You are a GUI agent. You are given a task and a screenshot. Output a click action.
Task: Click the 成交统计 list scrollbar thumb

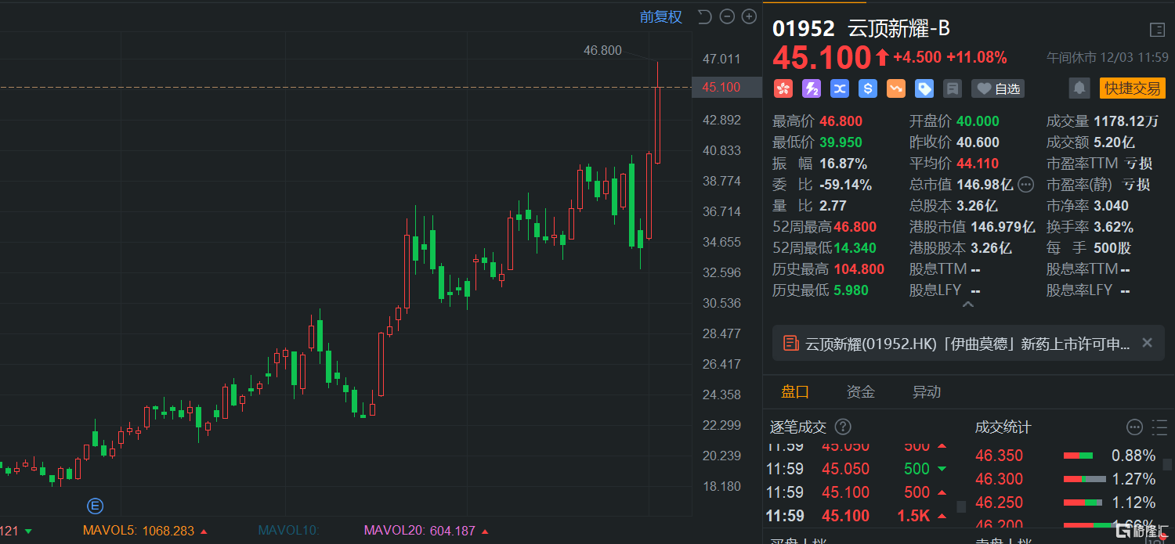pos(1168,464)
